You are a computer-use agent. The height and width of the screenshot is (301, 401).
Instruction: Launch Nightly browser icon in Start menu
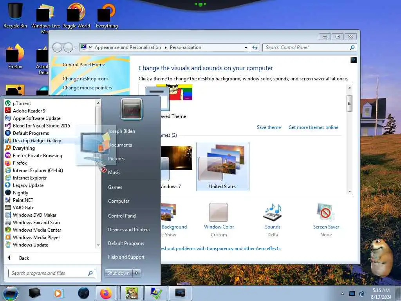(x=8, y=192)
